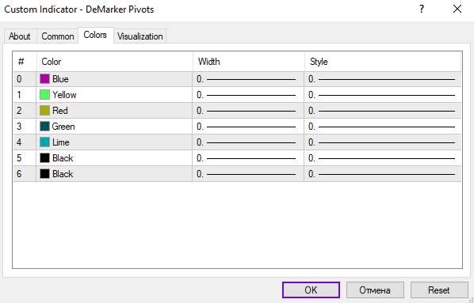
Task: Click the Отмена cancel button
Action: [x=375, y=290]
